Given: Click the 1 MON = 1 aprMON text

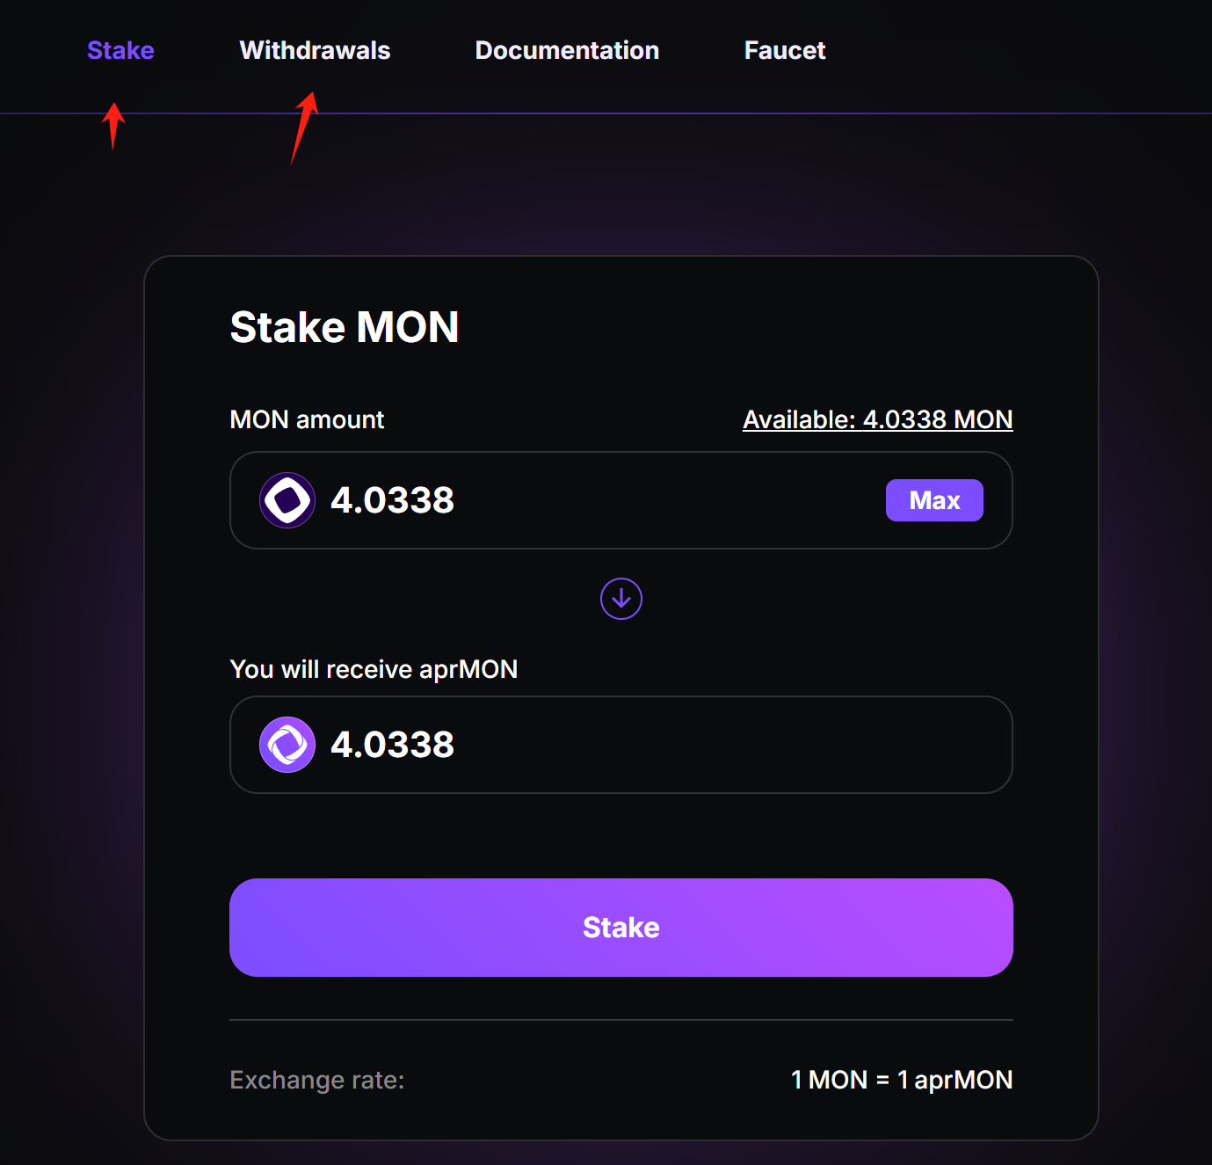Looking at the screenshot, I should tap(902, 1080).
